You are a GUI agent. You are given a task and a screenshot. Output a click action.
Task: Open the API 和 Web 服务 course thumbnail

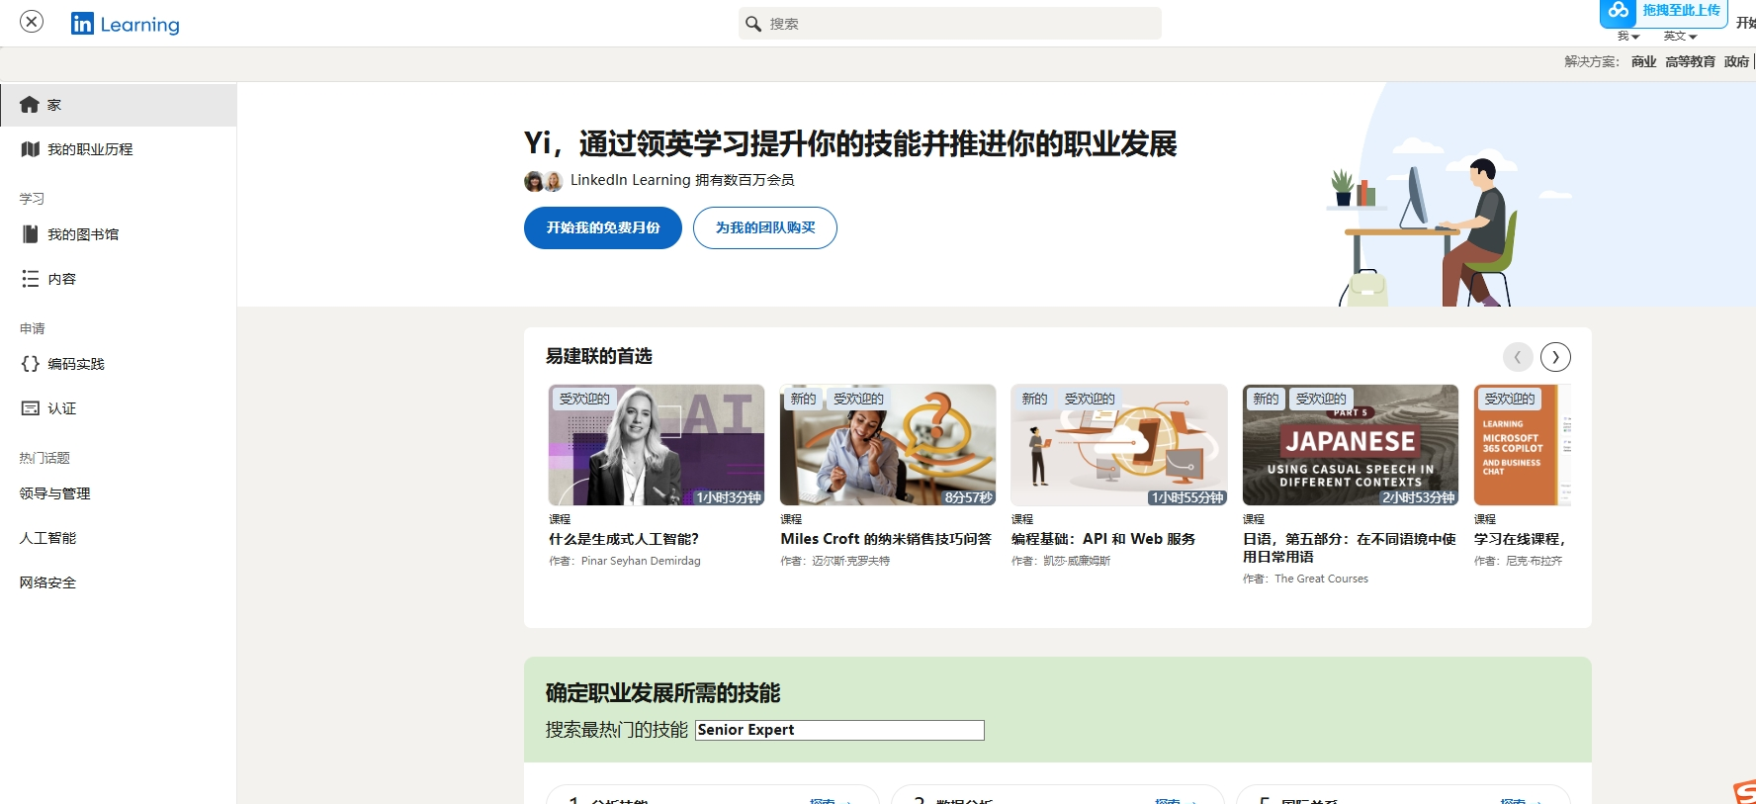click(1119, 445)
